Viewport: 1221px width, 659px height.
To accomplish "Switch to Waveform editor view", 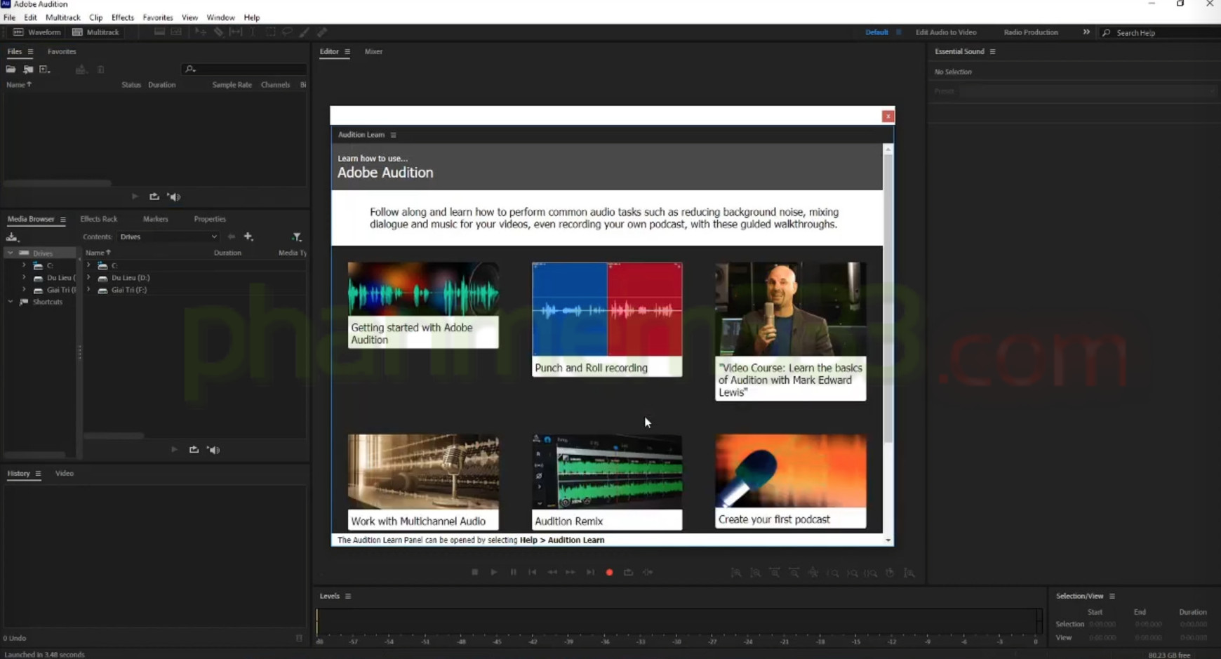I will click(x=37, y=32).
